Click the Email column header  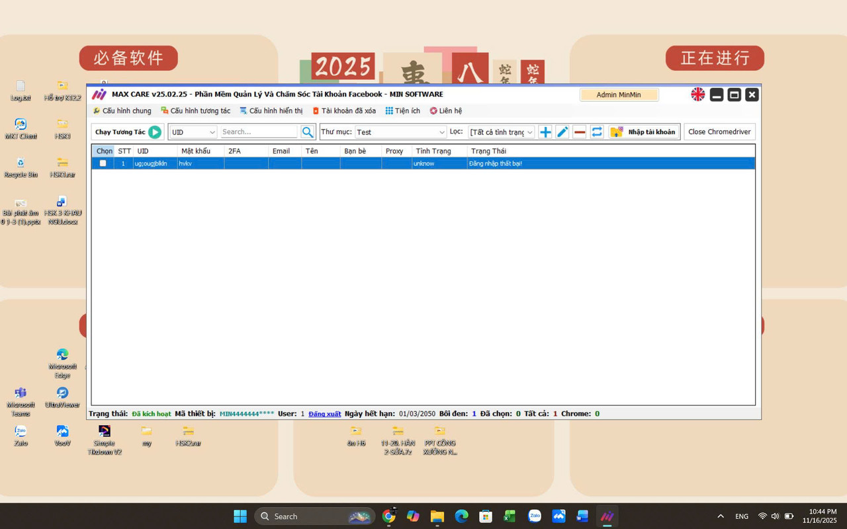(285, 151)
